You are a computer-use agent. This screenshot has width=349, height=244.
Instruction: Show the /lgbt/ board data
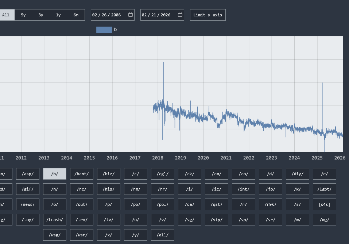coord(325,189)
